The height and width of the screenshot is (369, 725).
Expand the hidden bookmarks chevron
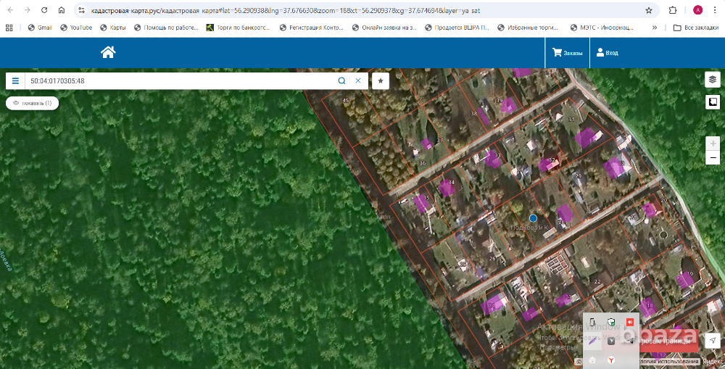pos(655,28)
